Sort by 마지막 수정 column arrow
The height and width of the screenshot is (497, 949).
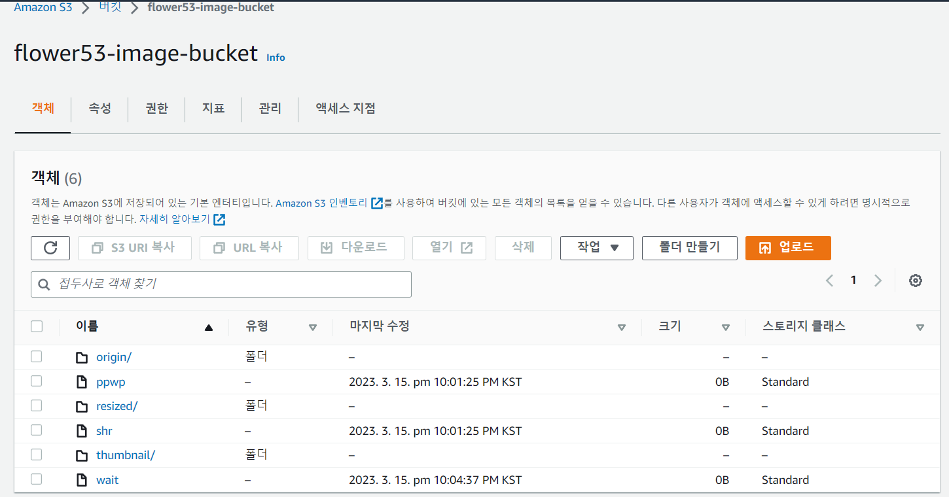622,328
